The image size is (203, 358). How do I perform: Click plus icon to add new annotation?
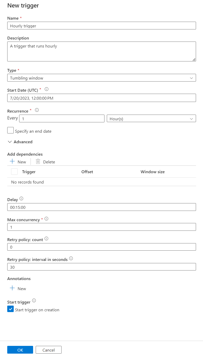point(12,288)
